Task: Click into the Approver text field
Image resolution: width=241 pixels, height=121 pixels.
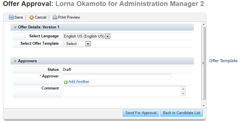Action: click(x=117, y=77)
